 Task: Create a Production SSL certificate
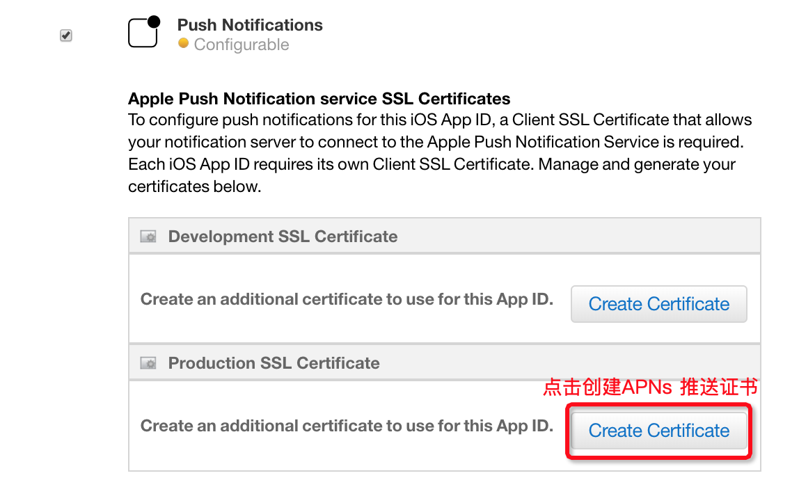[659, 431]
